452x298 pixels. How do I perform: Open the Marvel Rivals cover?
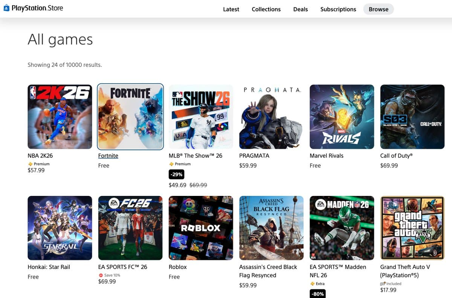tap(342, 116)
